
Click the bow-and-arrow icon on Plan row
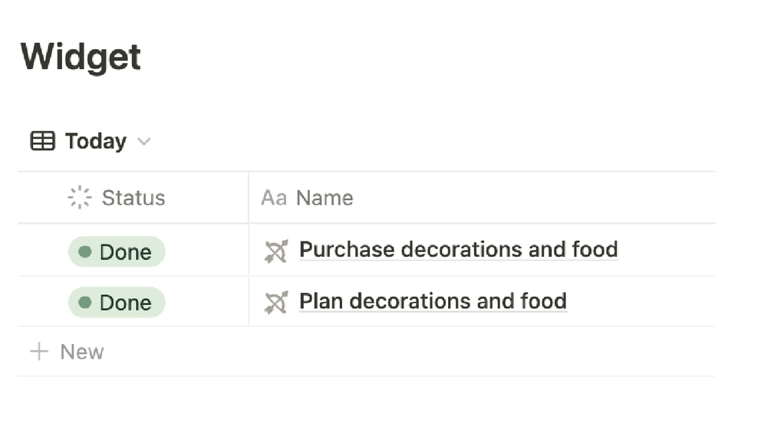tap(275, 302)
